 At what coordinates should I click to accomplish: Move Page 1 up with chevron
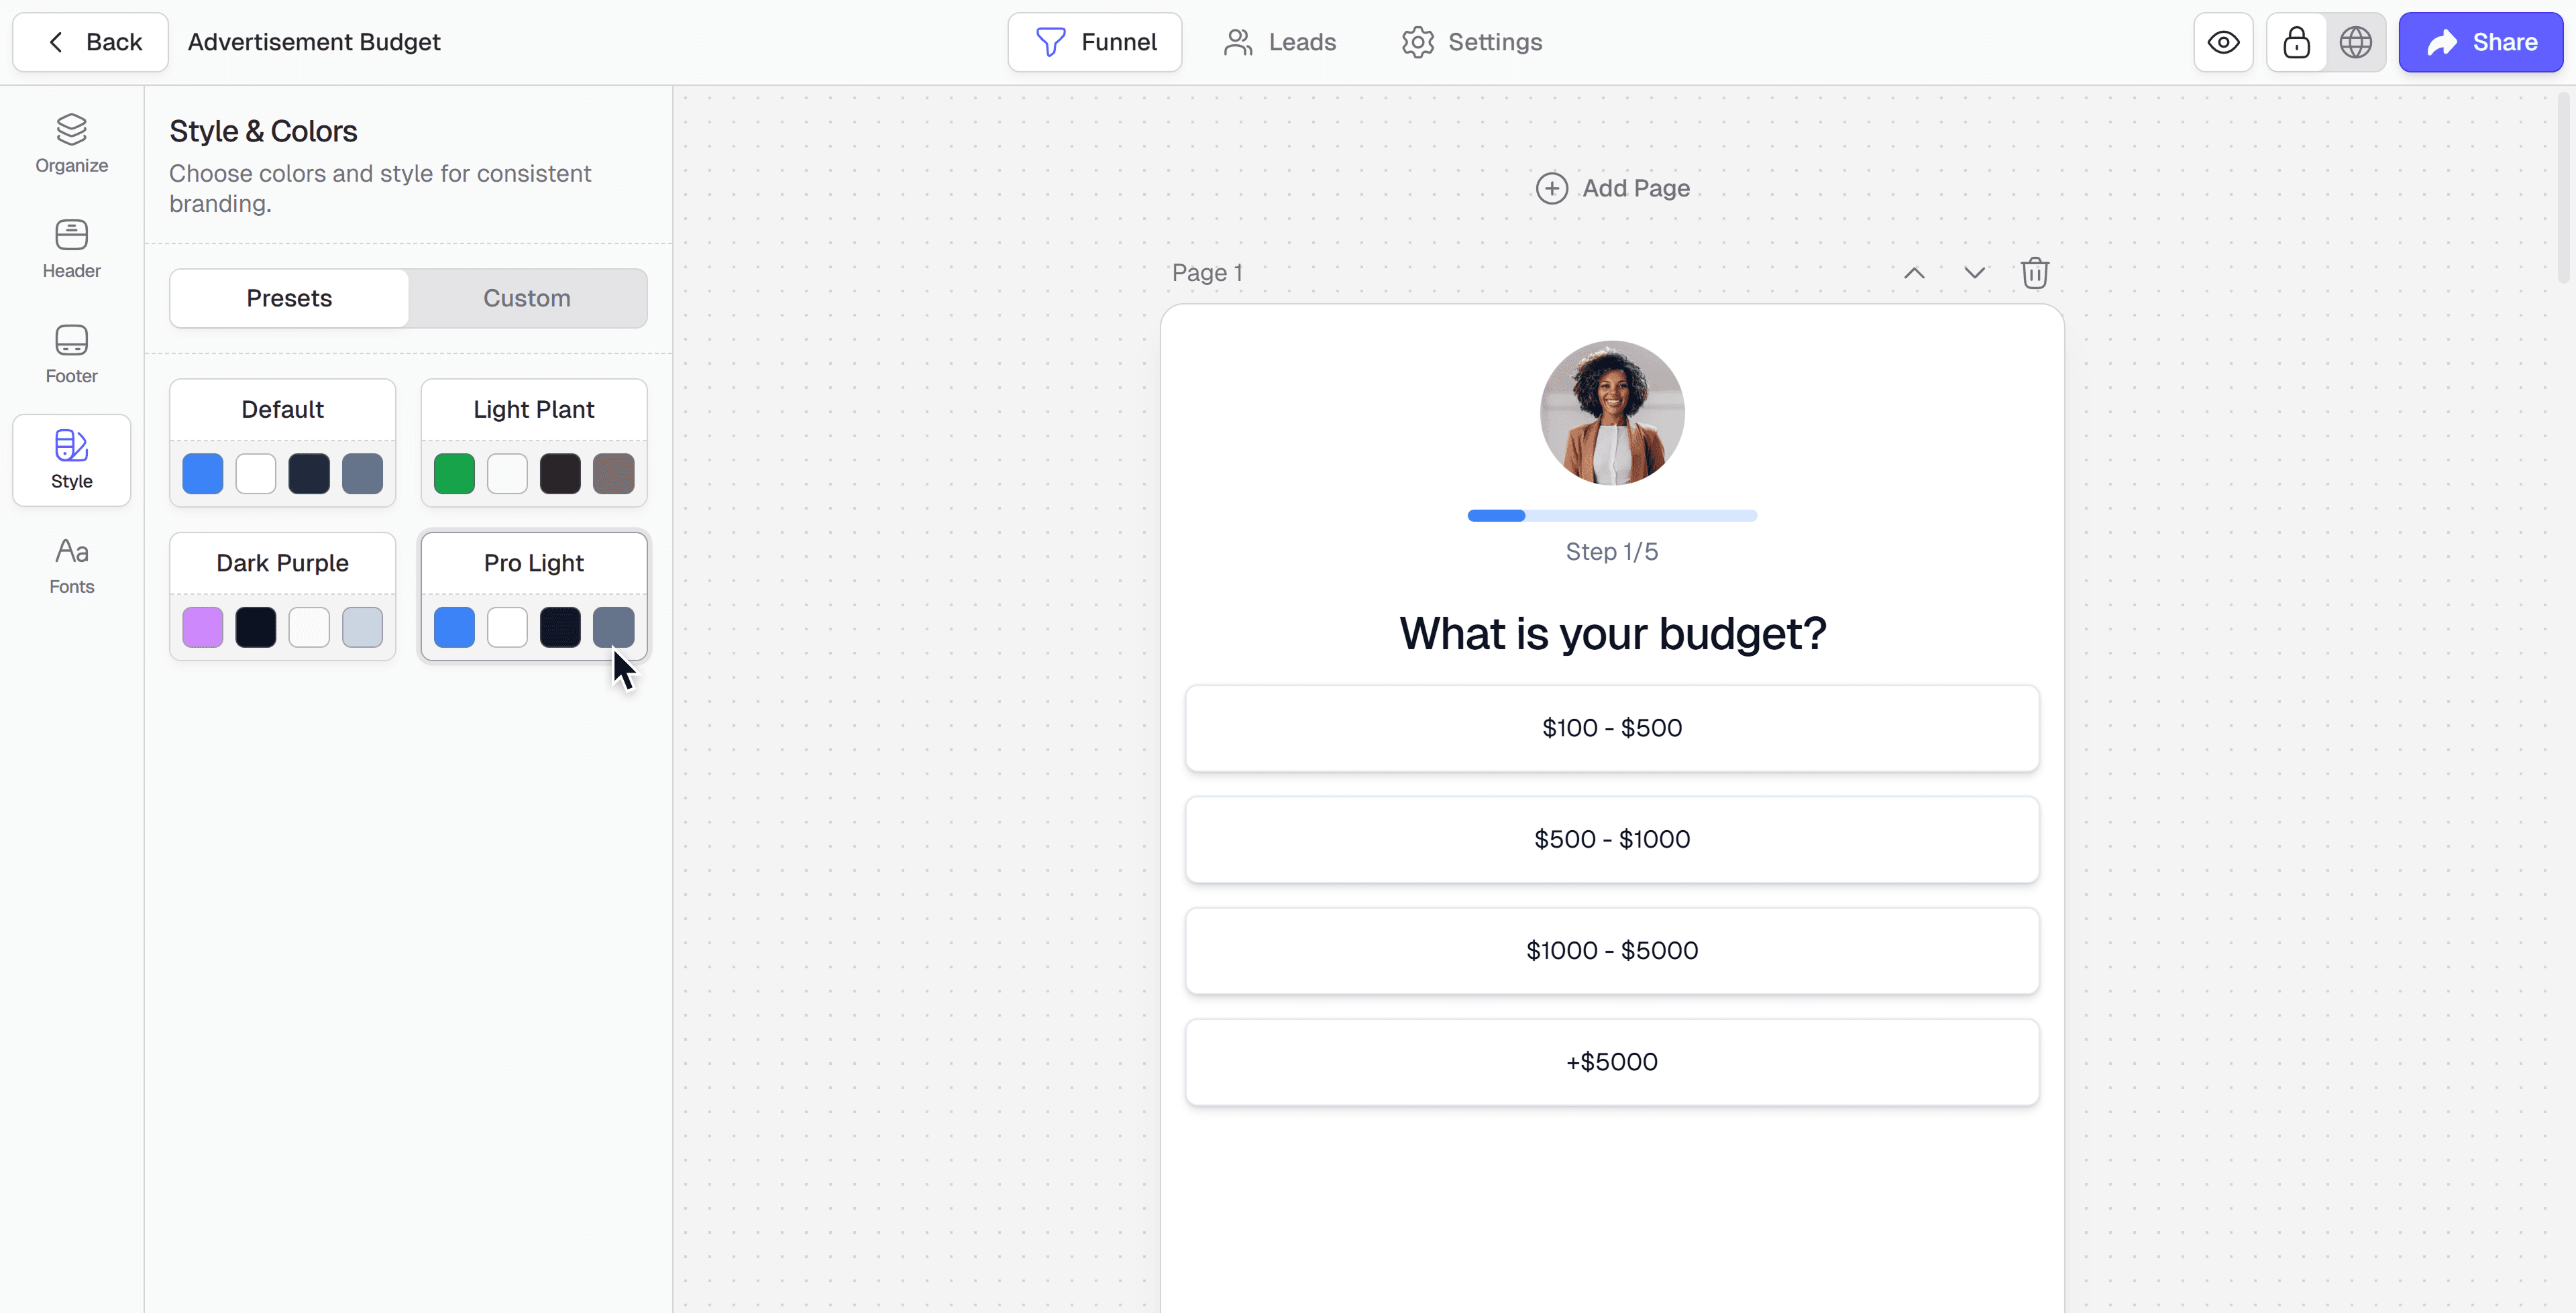[1913, 273]
